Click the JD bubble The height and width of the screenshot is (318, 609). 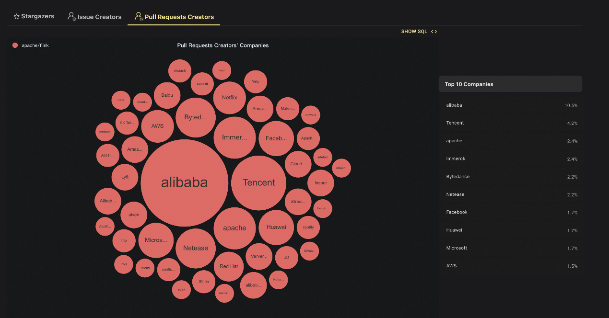pyautogui.click(x=287, y=258)
